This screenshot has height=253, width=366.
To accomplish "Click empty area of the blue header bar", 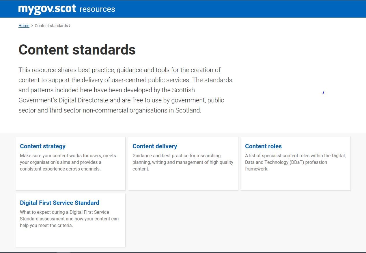I will tap(231, 9).
